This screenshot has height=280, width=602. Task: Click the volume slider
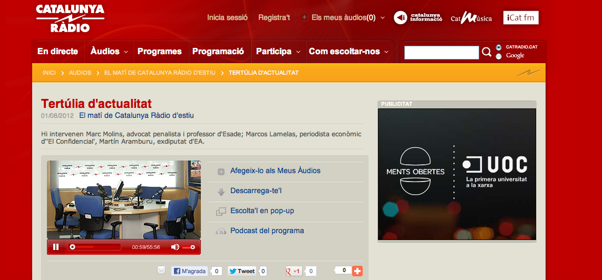tap(189, 247)
